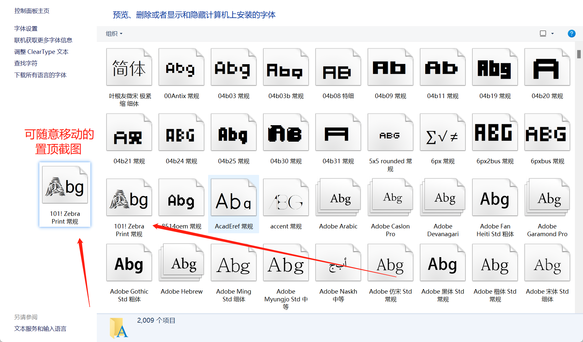Open the Adobe Garamond Pro font family
583x342 pixels.
[547, 197]
